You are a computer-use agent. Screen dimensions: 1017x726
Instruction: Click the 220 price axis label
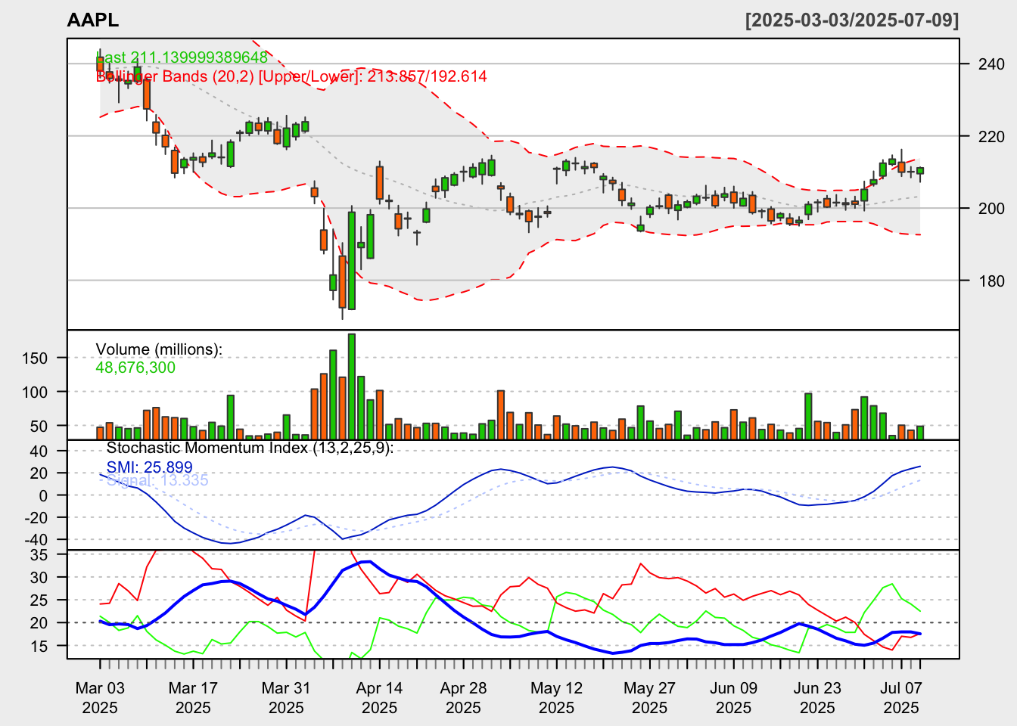[x=992, y=137]
